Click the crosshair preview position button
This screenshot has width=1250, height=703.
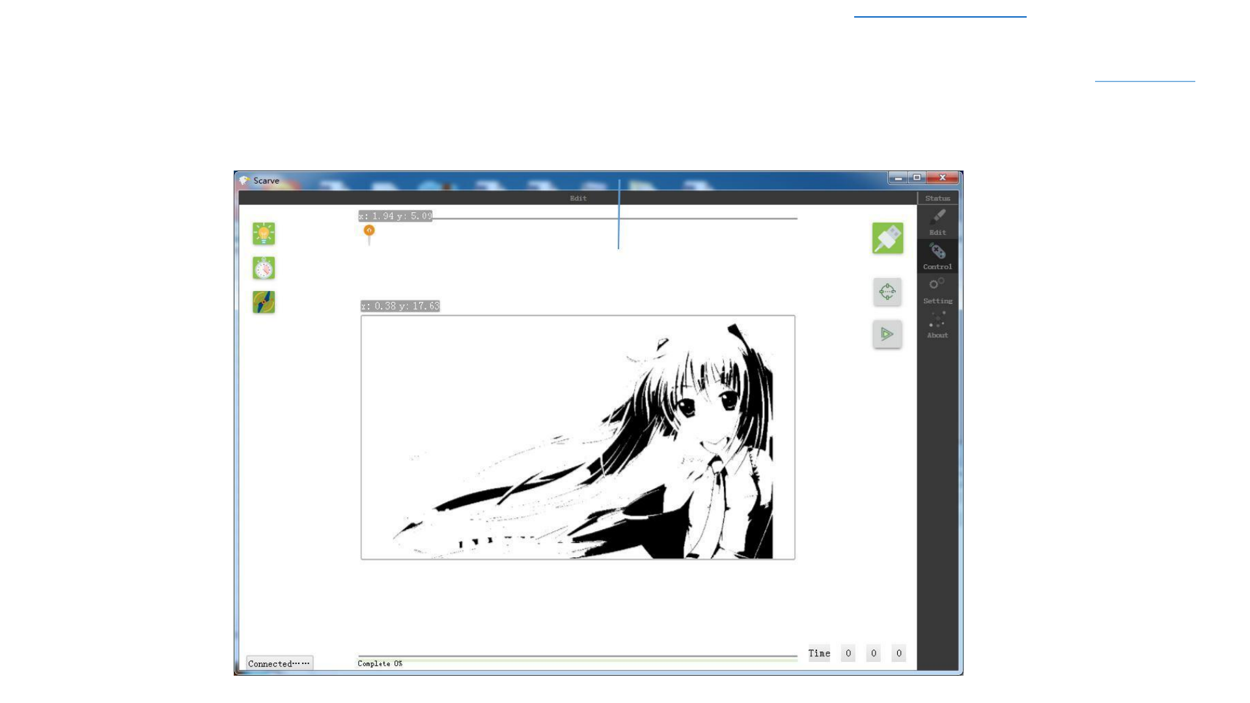pos(887,292)
